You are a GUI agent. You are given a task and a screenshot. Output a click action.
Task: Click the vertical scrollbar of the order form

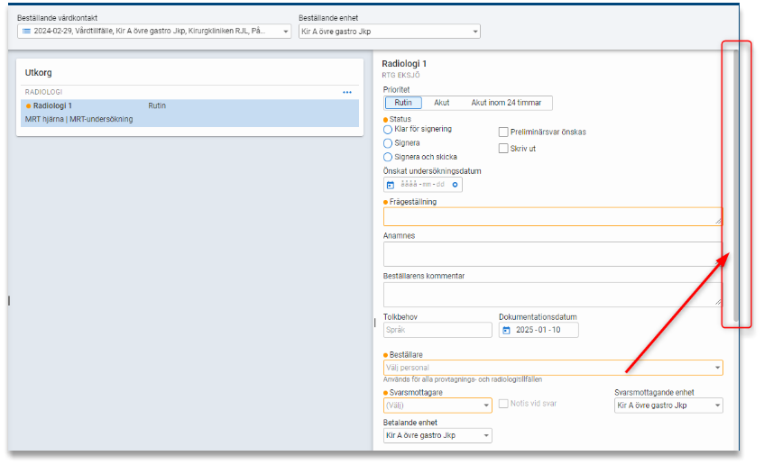point(735,180)
